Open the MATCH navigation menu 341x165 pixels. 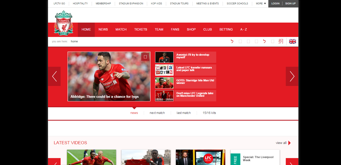pos(121,30)
